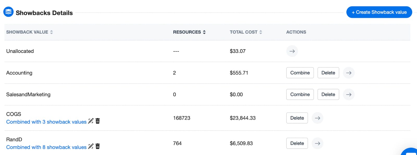Open Unallocated row arrow details
Screen dimensions: 417x155
click(x=292, y=51)
